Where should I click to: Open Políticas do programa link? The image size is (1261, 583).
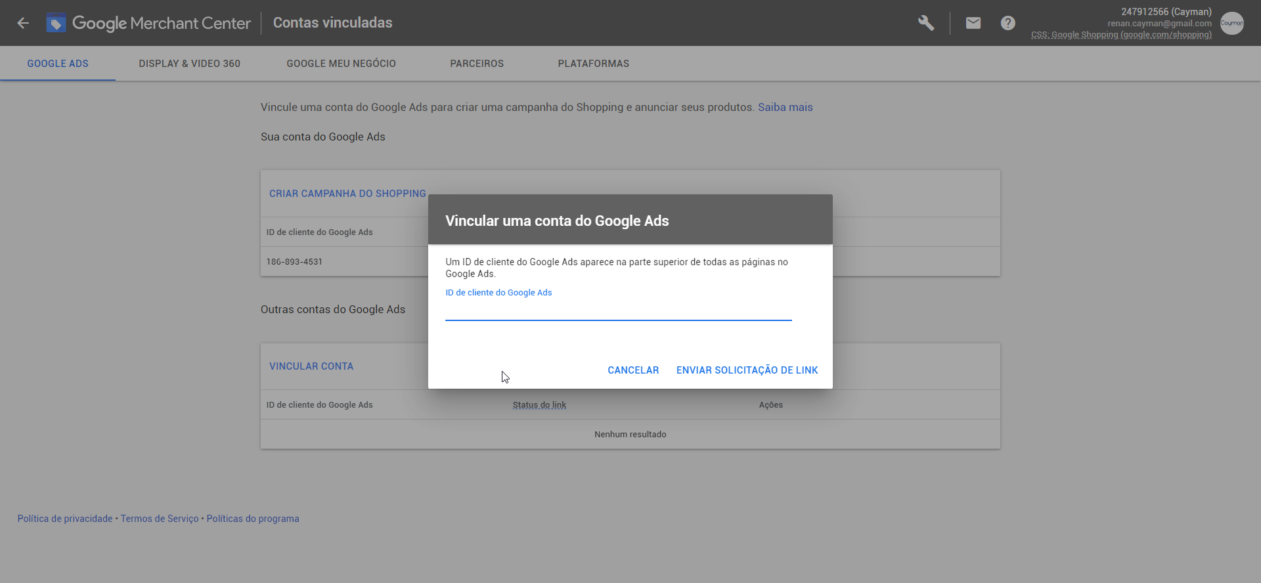[x=253, y=519]
